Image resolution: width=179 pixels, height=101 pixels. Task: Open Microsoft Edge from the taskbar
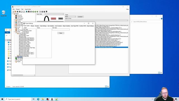coord(38,99)
